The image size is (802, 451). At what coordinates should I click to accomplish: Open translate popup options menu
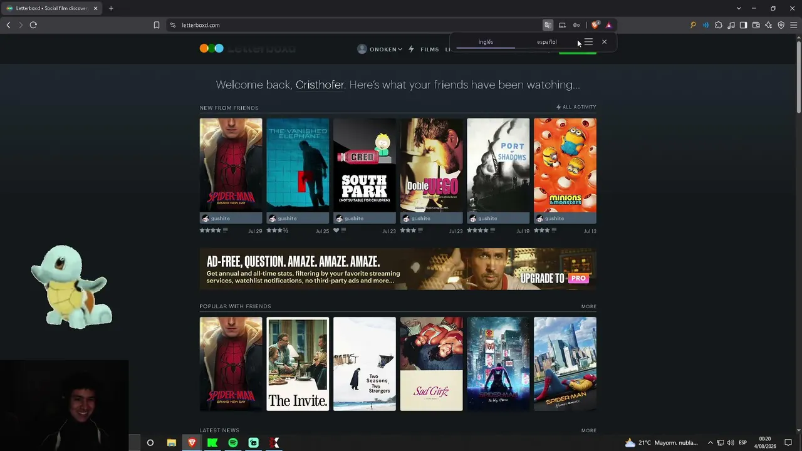point(588,42)
